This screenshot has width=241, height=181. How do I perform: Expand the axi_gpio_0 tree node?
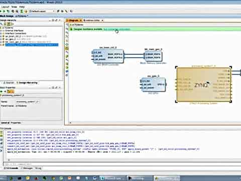point(1,39)
